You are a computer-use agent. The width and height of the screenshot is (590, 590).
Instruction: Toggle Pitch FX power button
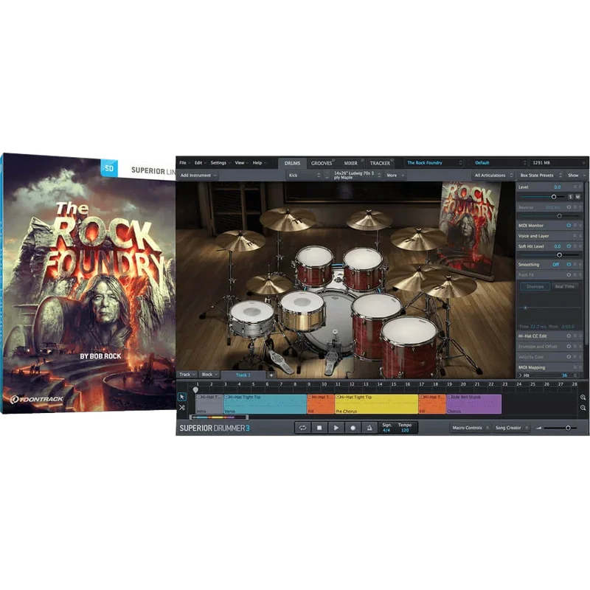point(569,275)
